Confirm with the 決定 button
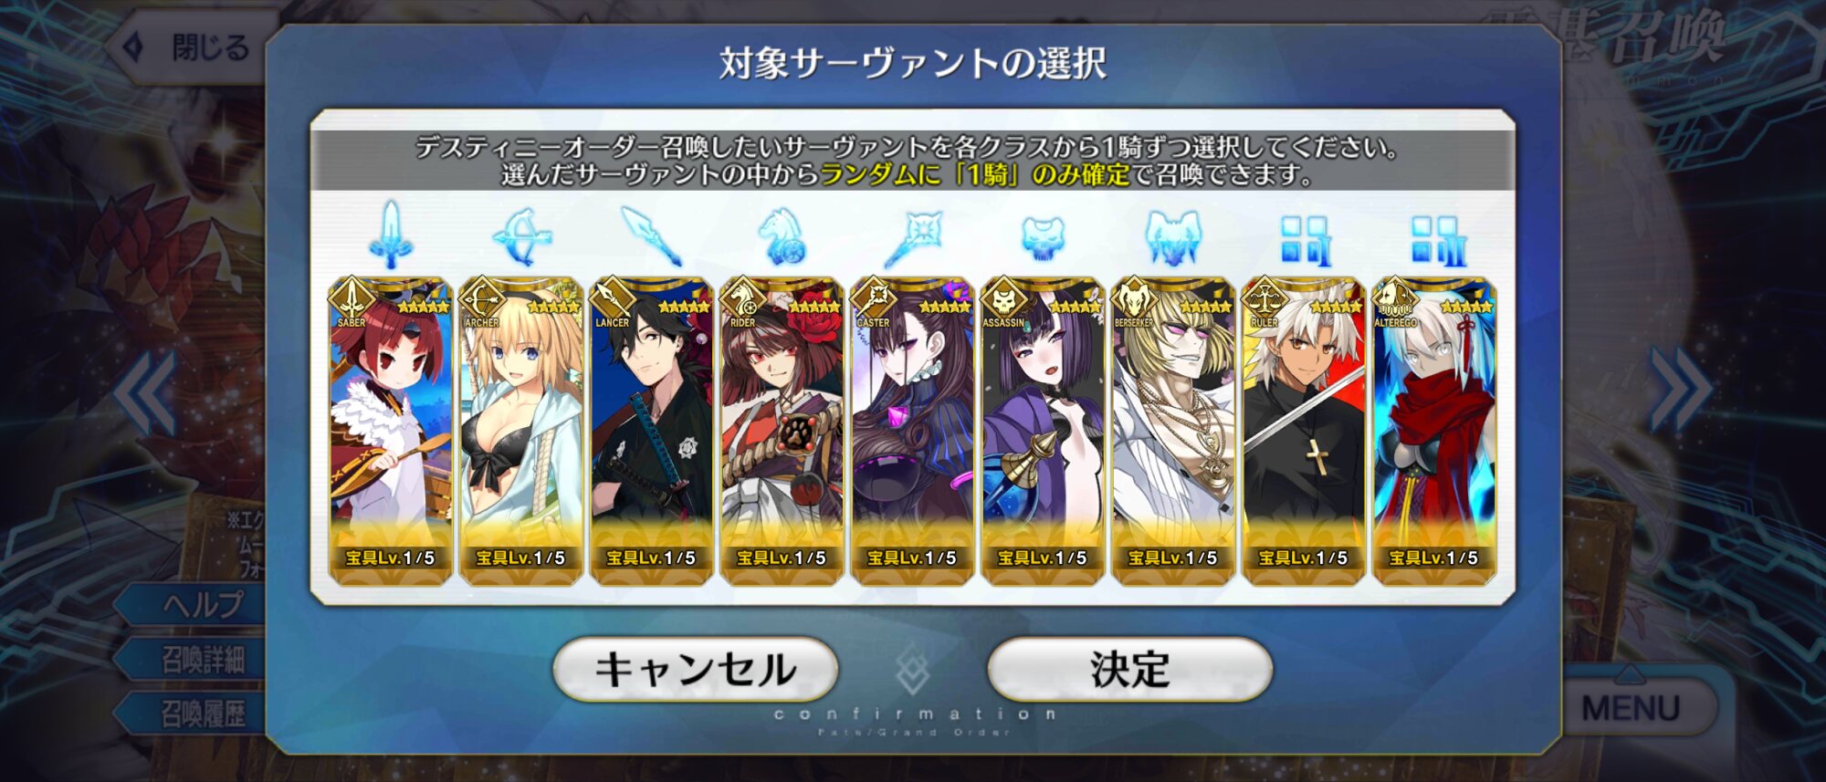 click(1130, 669)
